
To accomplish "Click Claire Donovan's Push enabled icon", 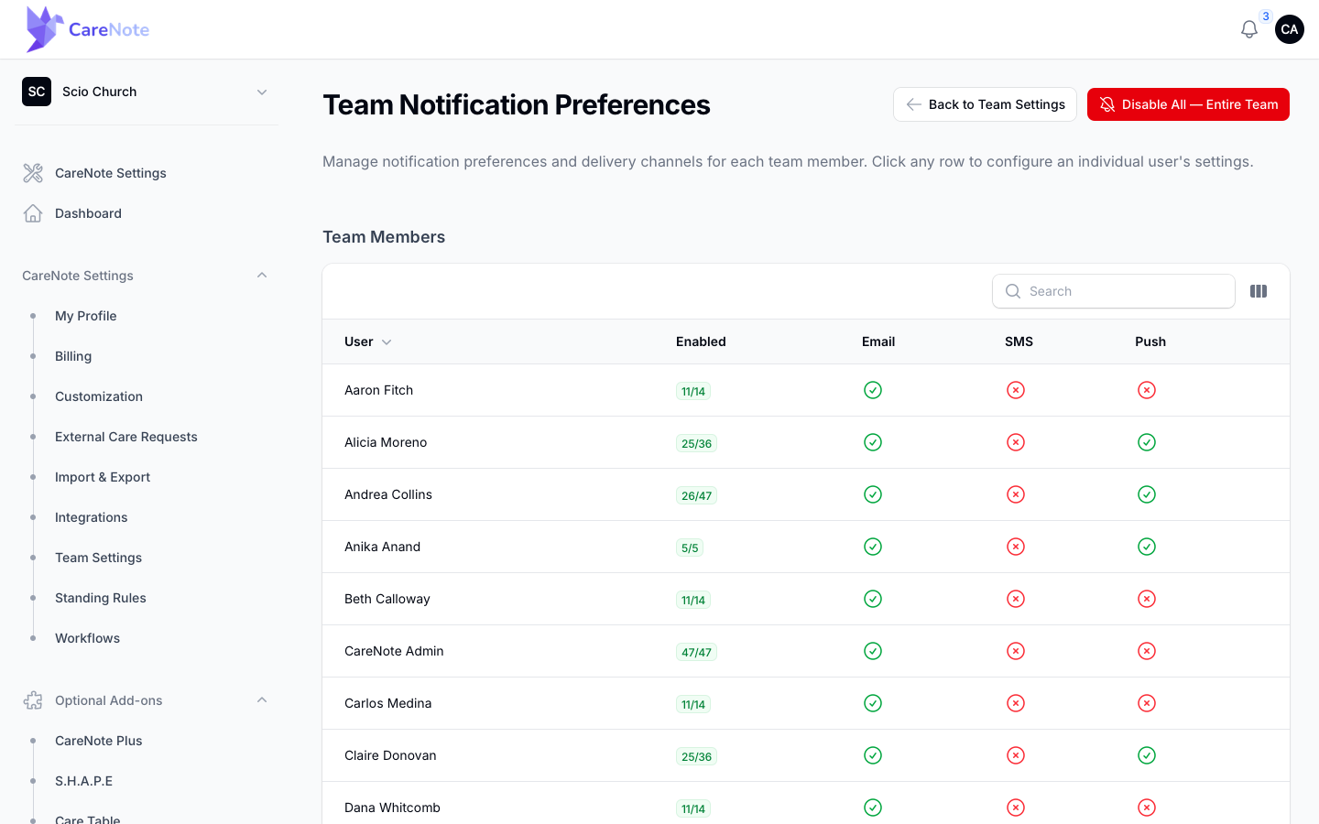I will point(1147,755).
